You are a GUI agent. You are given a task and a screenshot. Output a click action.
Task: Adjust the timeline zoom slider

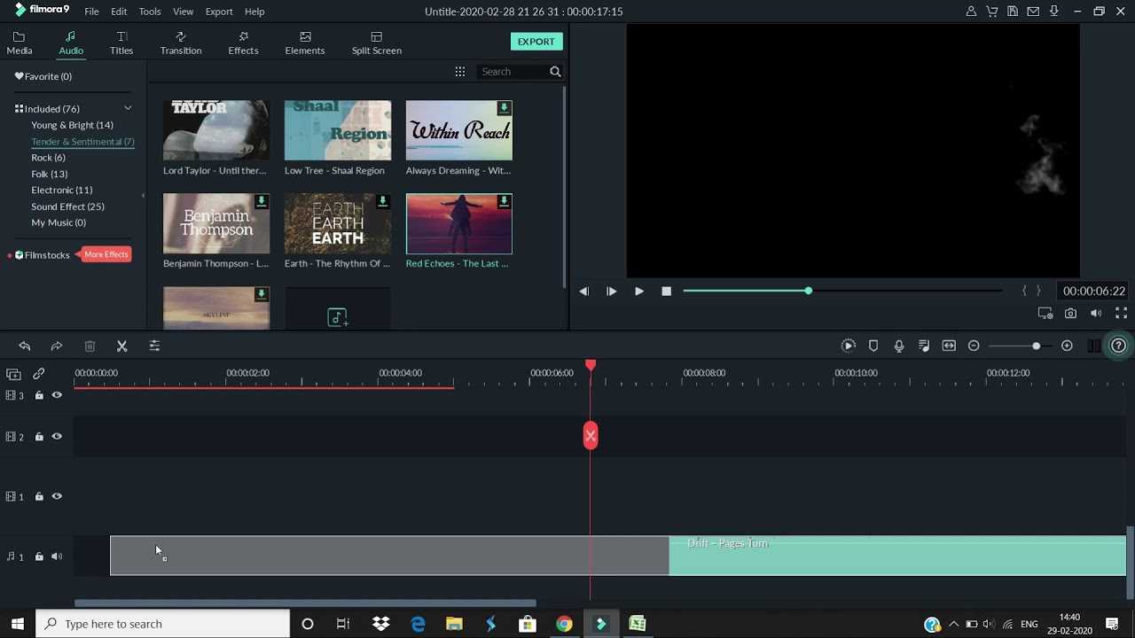1020,346
